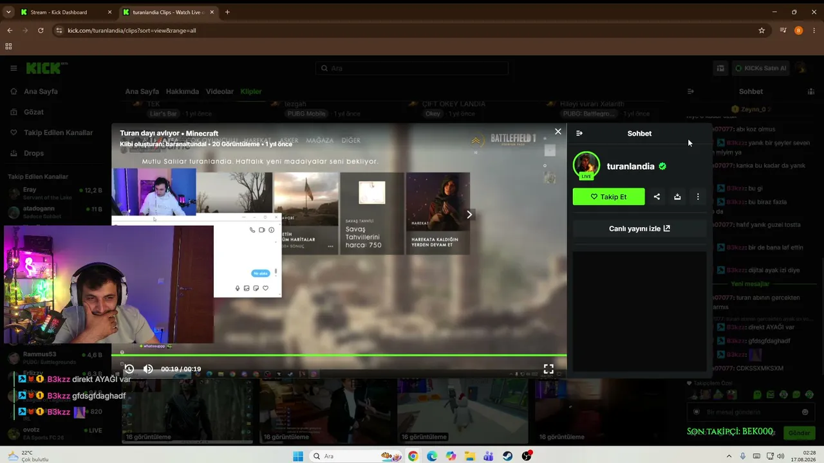Open Gözat in the sidebar
The image size is (824, 463).
tap(33, 112)
